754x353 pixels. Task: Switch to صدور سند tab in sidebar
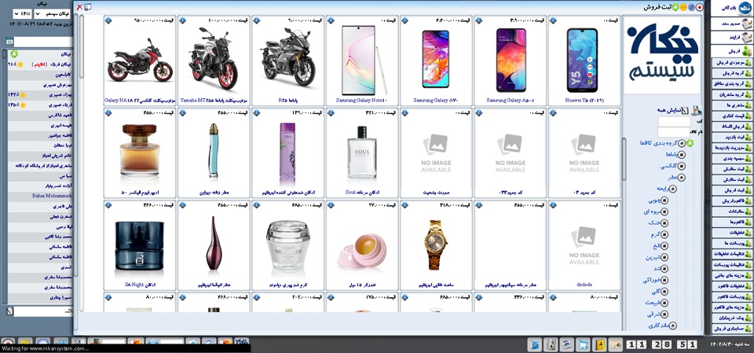coord(732,23)
